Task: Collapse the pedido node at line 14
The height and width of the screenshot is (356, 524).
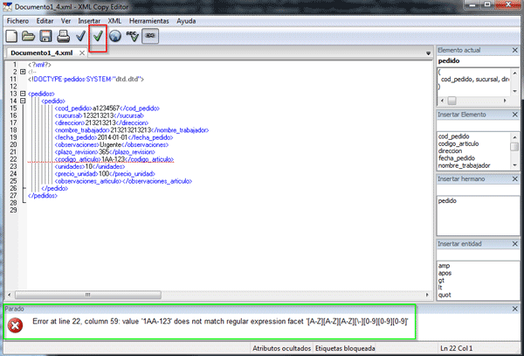Action: coord(22,101)
